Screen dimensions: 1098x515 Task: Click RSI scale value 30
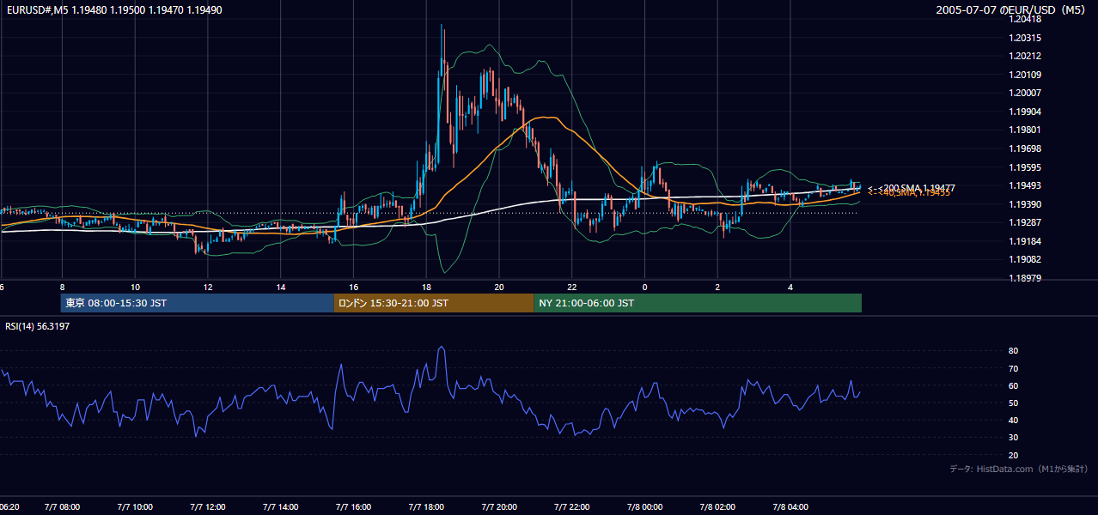[x=1014, y=438]
